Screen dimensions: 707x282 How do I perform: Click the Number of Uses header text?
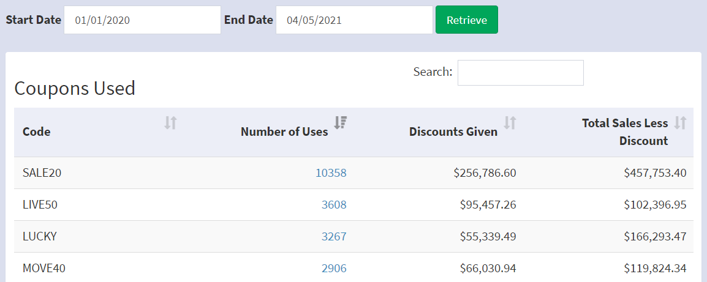click(284, 132)
